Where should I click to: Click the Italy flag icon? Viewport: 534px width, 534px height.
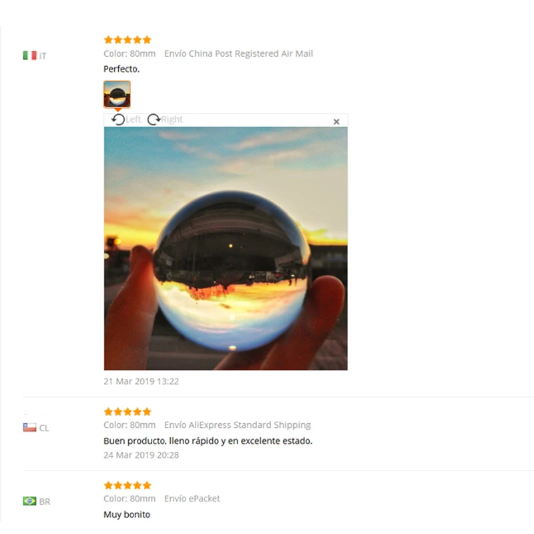point(29,55)
